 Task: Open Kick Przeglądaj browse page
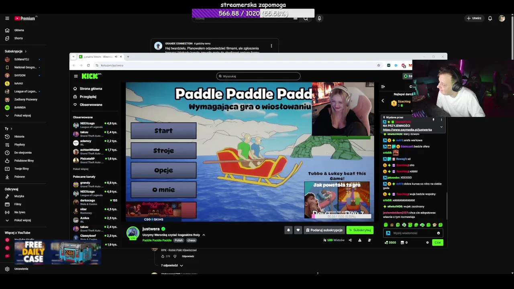(x=88, y=97)
